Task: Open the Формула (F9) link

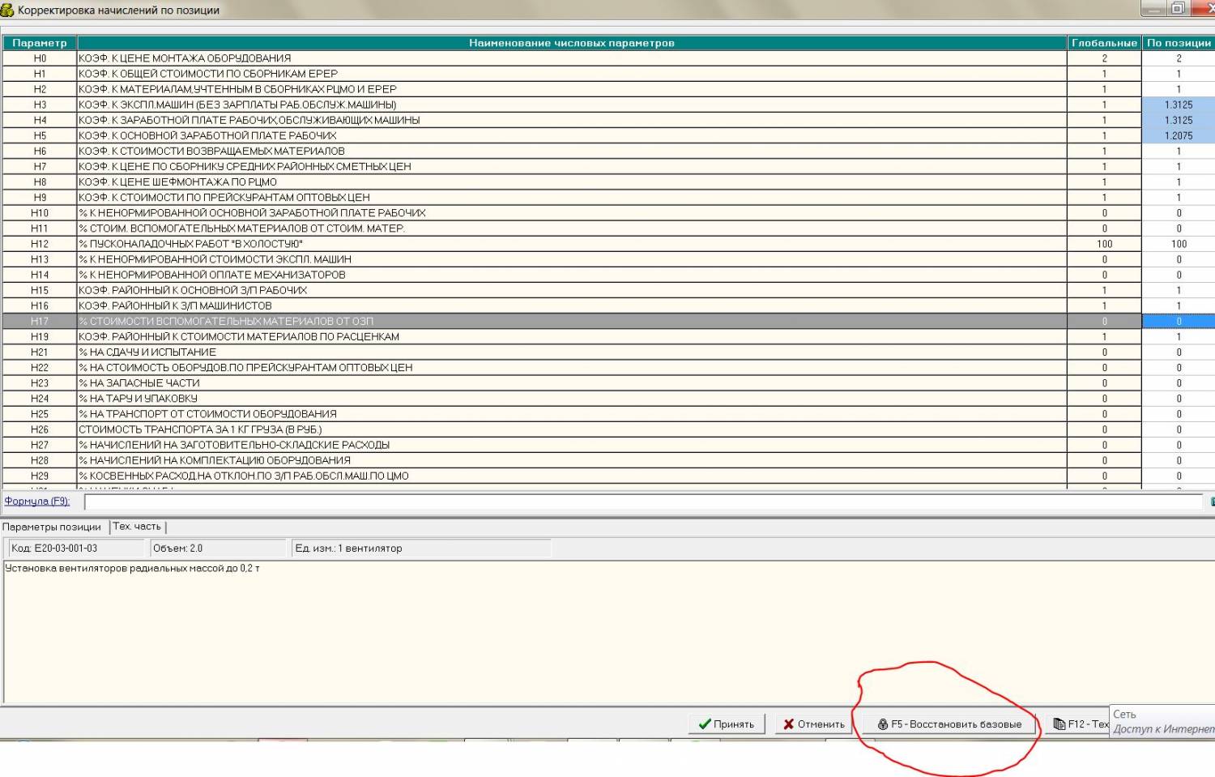Action: (37, 502)
